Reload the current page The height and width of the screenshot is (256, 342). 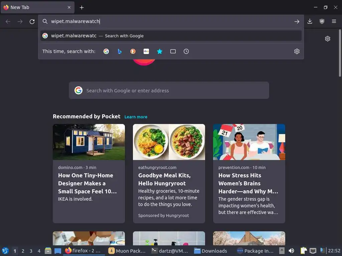(x=32, y=21)
